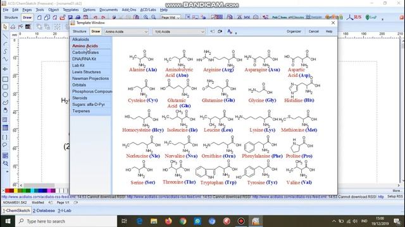Open the ACD/Labs menu
The height and width of the screenshot is (227, 405).
tap(148, 10)
